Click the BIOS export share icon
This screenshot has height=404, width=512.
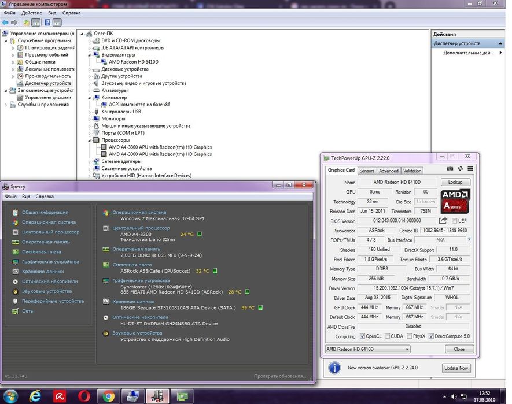pos(443,221)
